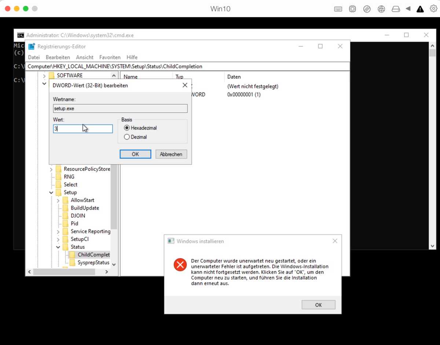This screenshot has height=345, width=440.
Task: Click the registry path address bar
Action: (x=187, y=66)
